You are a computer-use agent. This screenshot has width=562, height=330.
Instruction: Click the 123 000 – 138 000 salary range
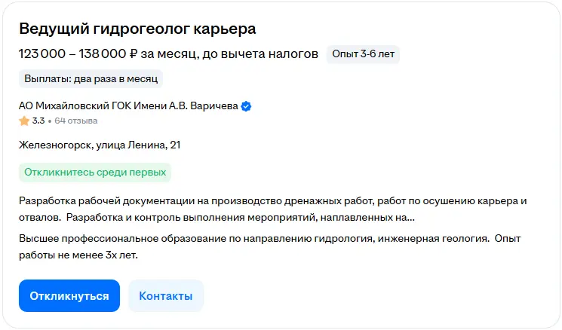[72, 53]
